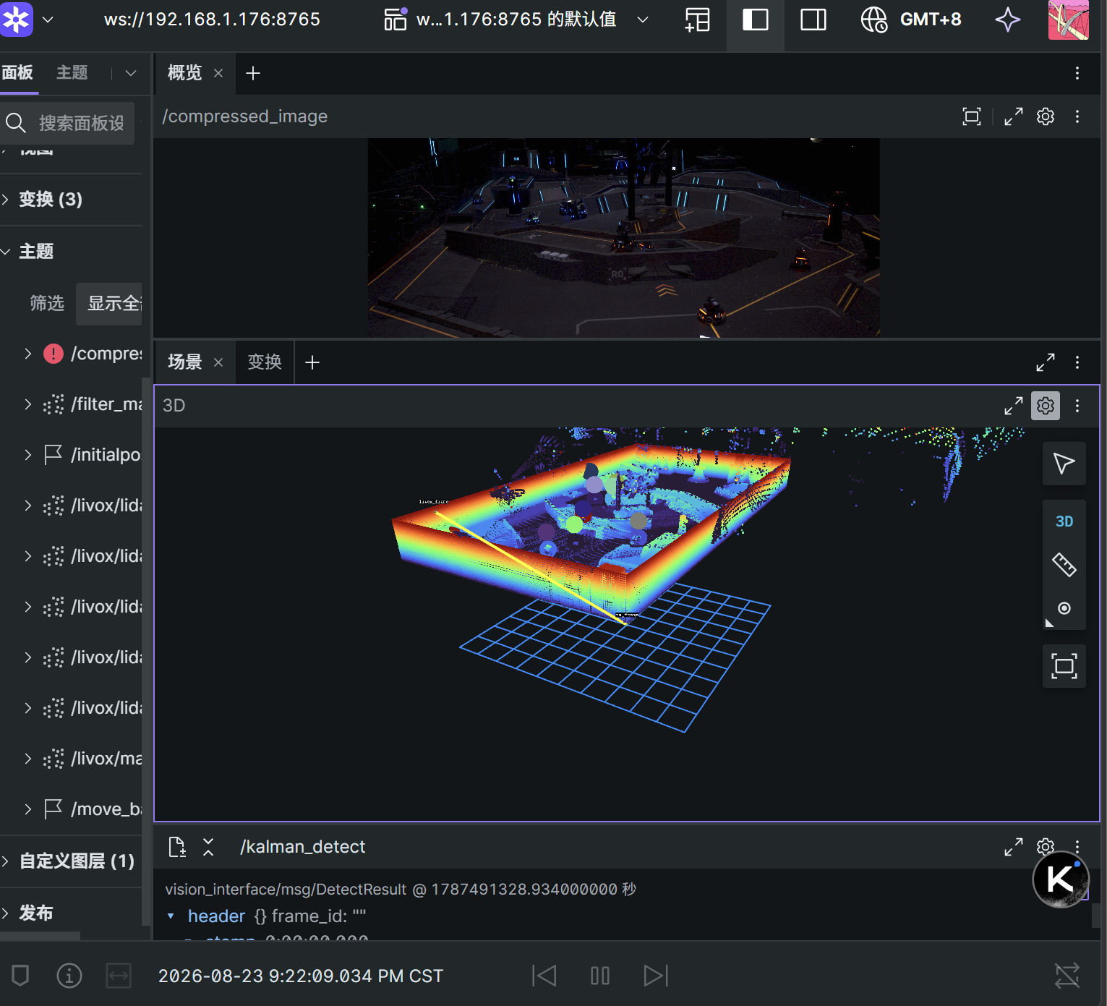Viewport: 1107px width, 1006px height.
Task: Open settings for compressed_image panel
Action: click(1046, 116)
